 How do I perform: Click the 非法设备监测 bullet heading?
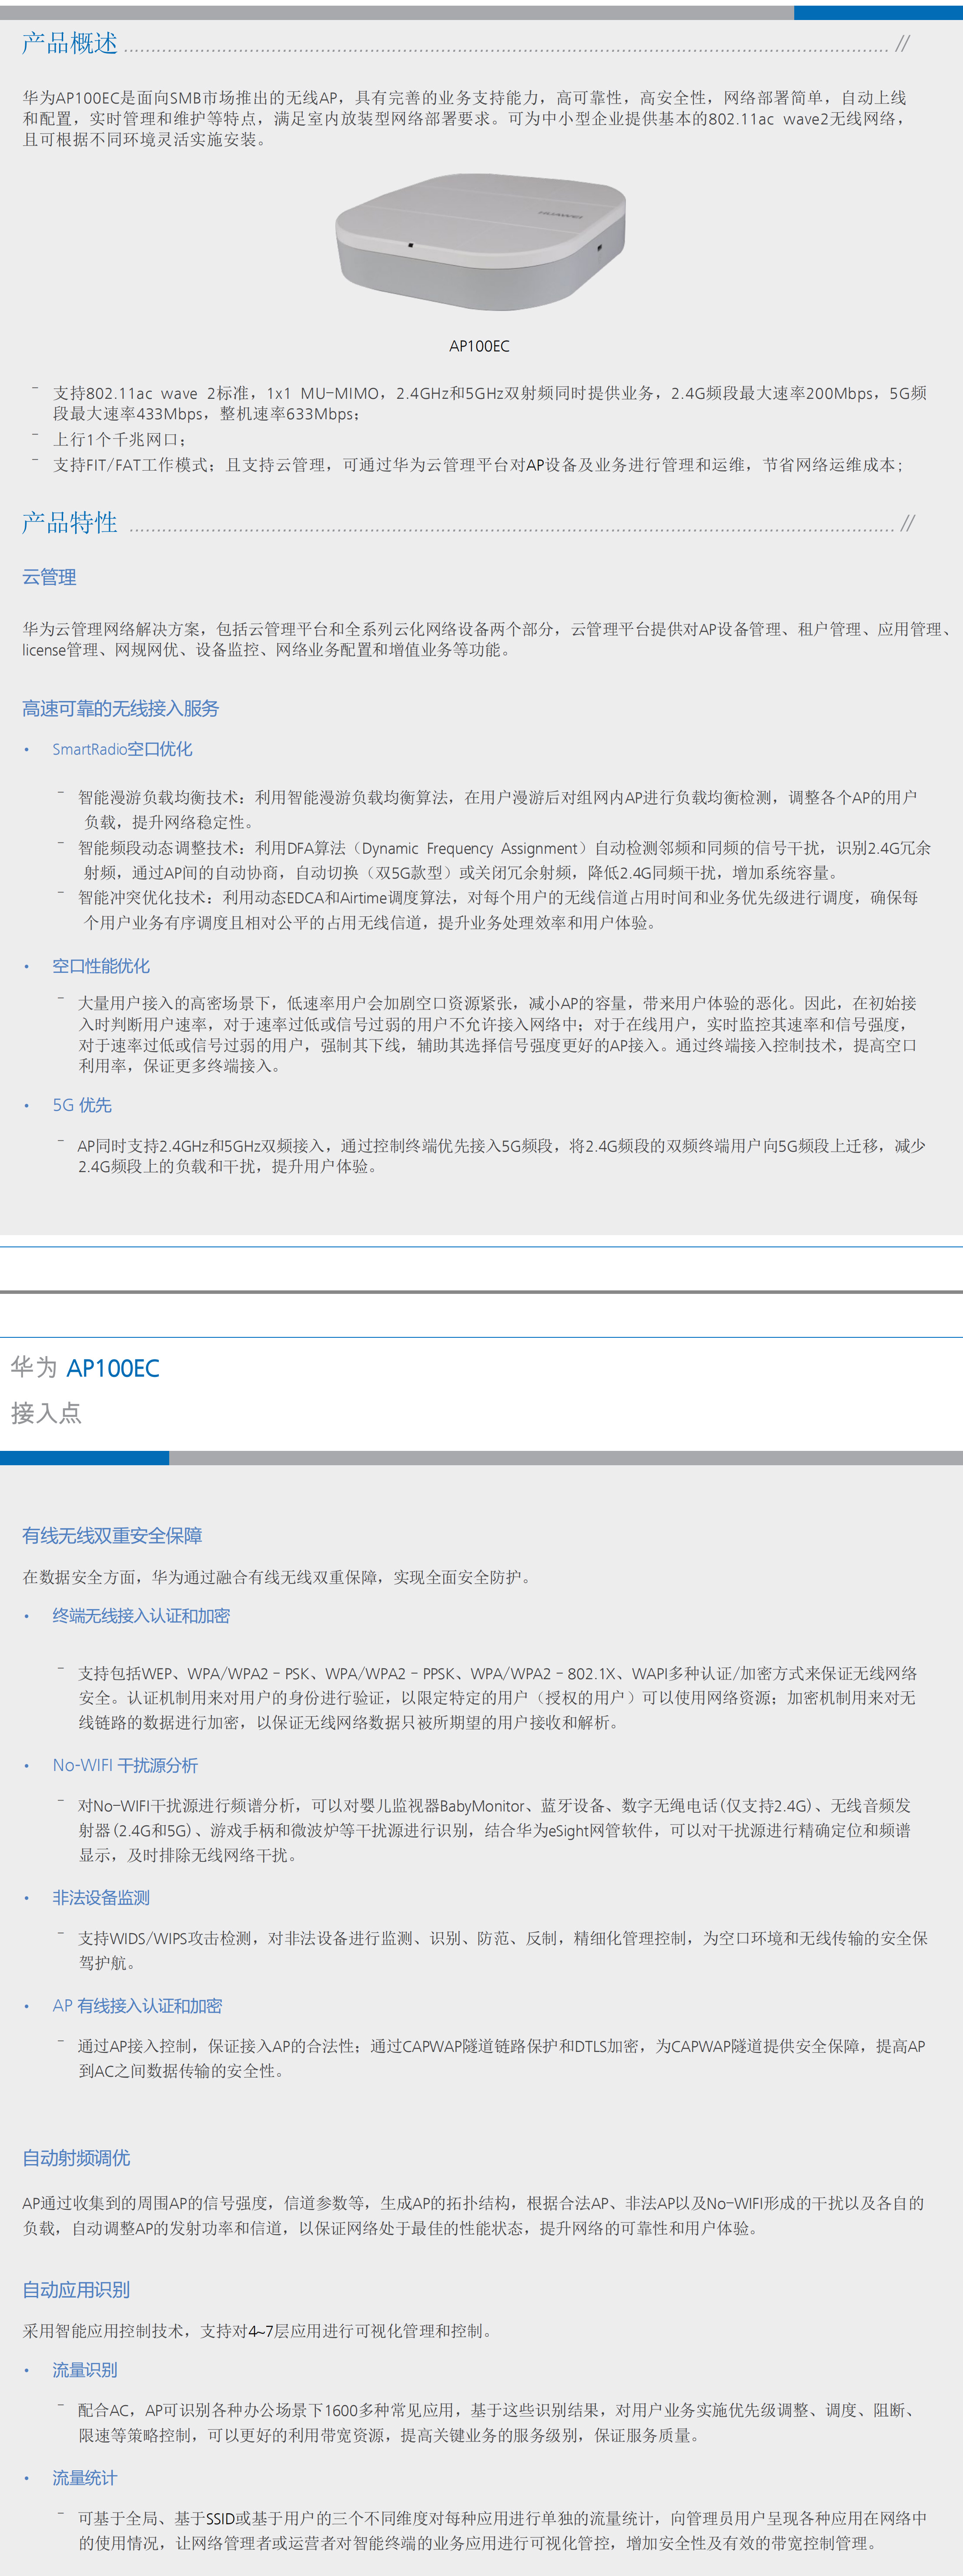tap(101, 1897)
